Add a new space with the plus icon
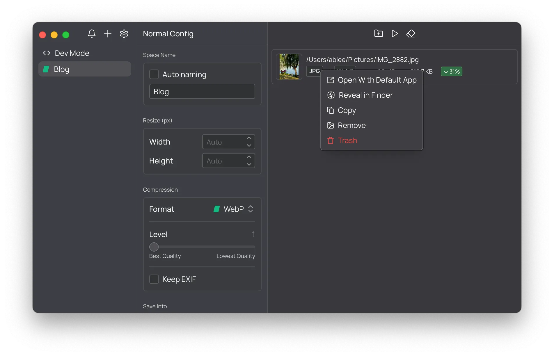 108,34
